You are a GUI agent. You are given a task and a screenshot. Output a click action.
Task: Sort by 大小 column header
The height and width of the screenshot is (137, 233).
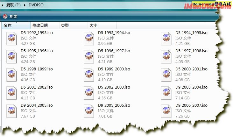coord(94,25)
